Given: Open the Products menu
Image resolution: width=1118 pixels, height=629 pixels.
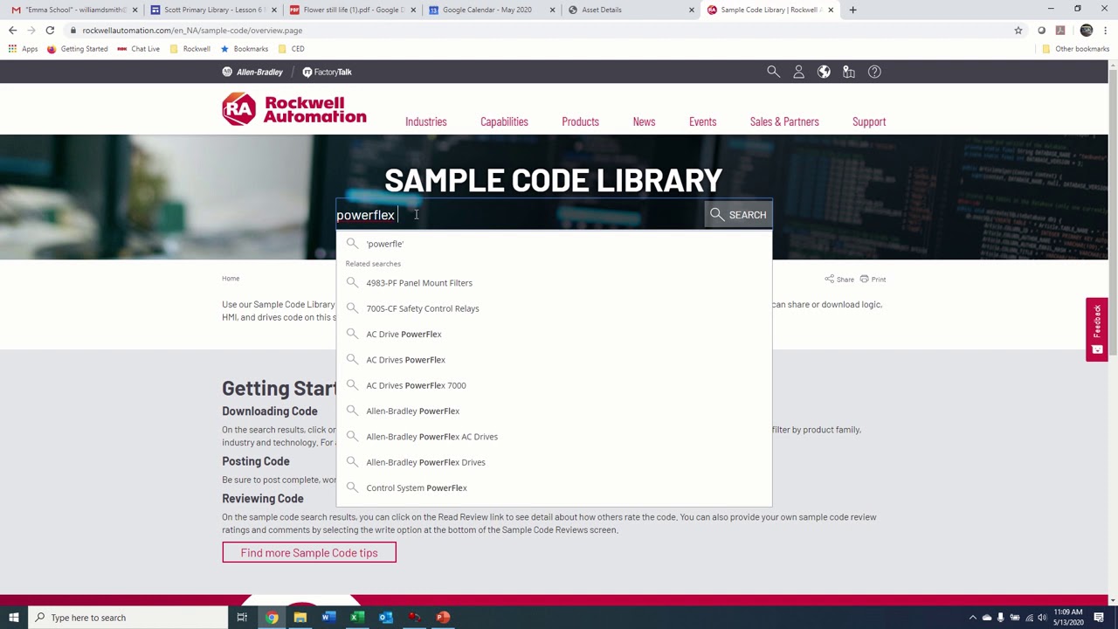Looking at the screenshot, I should point(580,122).
